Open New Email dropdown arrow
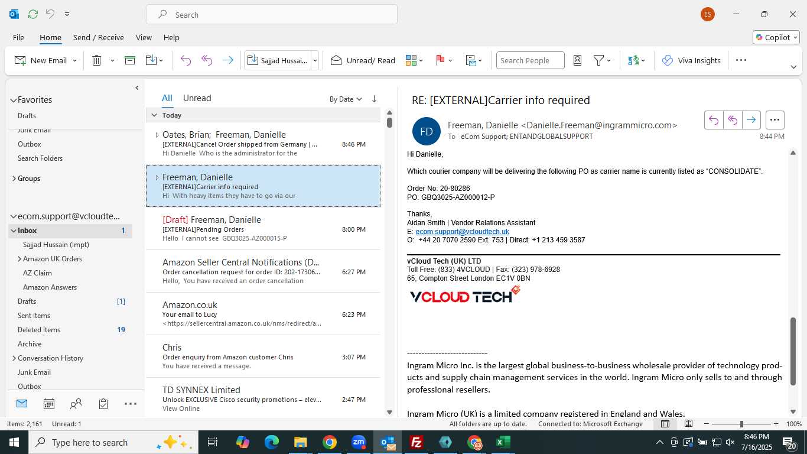 pyautogui.click(x=74, y=60)
